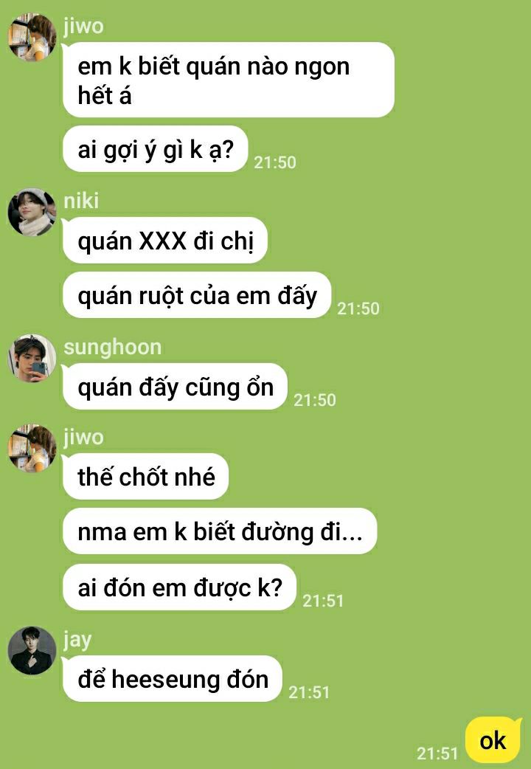Select the sender name "niki"
531x769 pixels.
click(x=81, y=201)
